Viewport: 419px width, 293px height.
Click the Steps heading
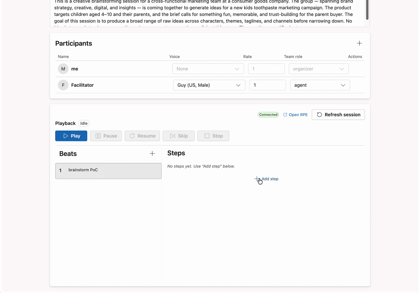pyautogui.click(x=176, y=153)
